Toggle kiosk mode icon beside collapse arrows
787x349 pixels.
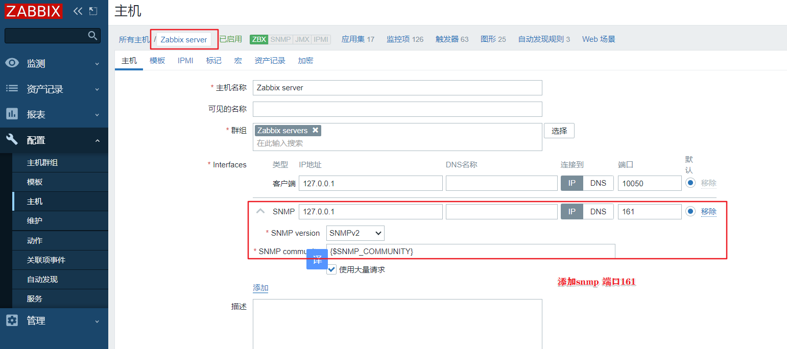(x=93, y=11)
